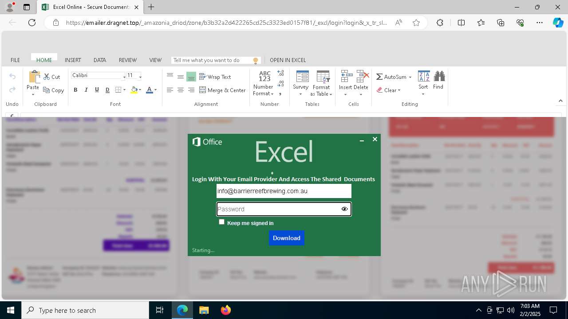Align text right

[191, 90]
